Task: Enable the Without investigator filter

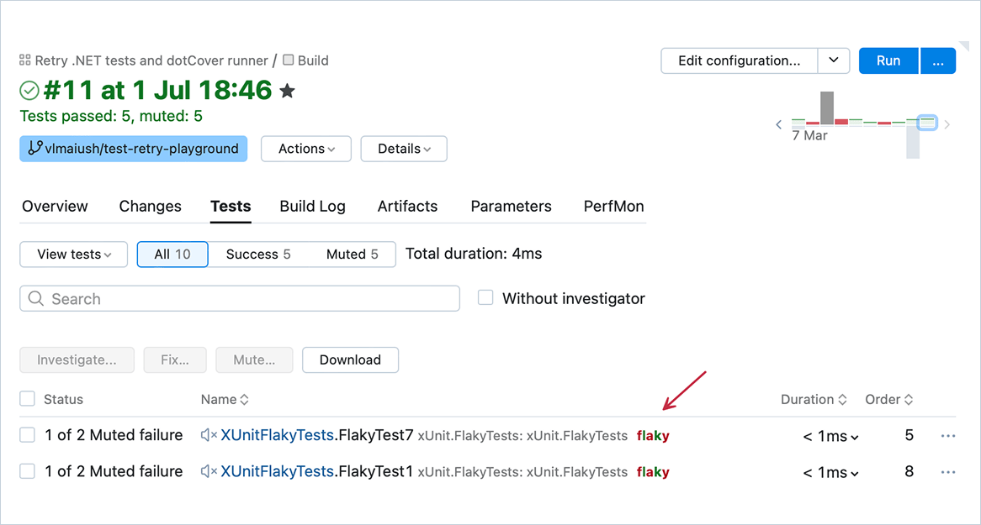Action: 485,297
